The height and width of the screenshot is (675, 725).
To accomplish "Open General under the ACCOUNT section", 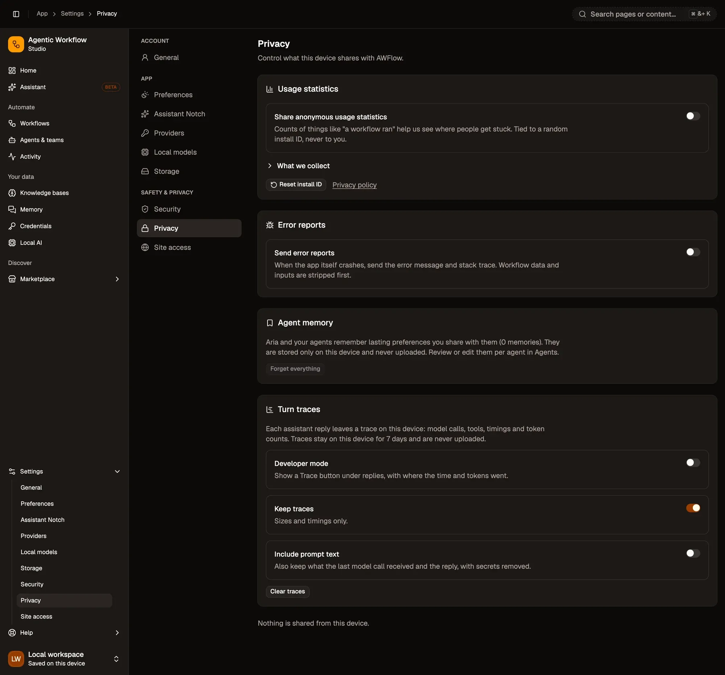I will click(x=189, y=57).
